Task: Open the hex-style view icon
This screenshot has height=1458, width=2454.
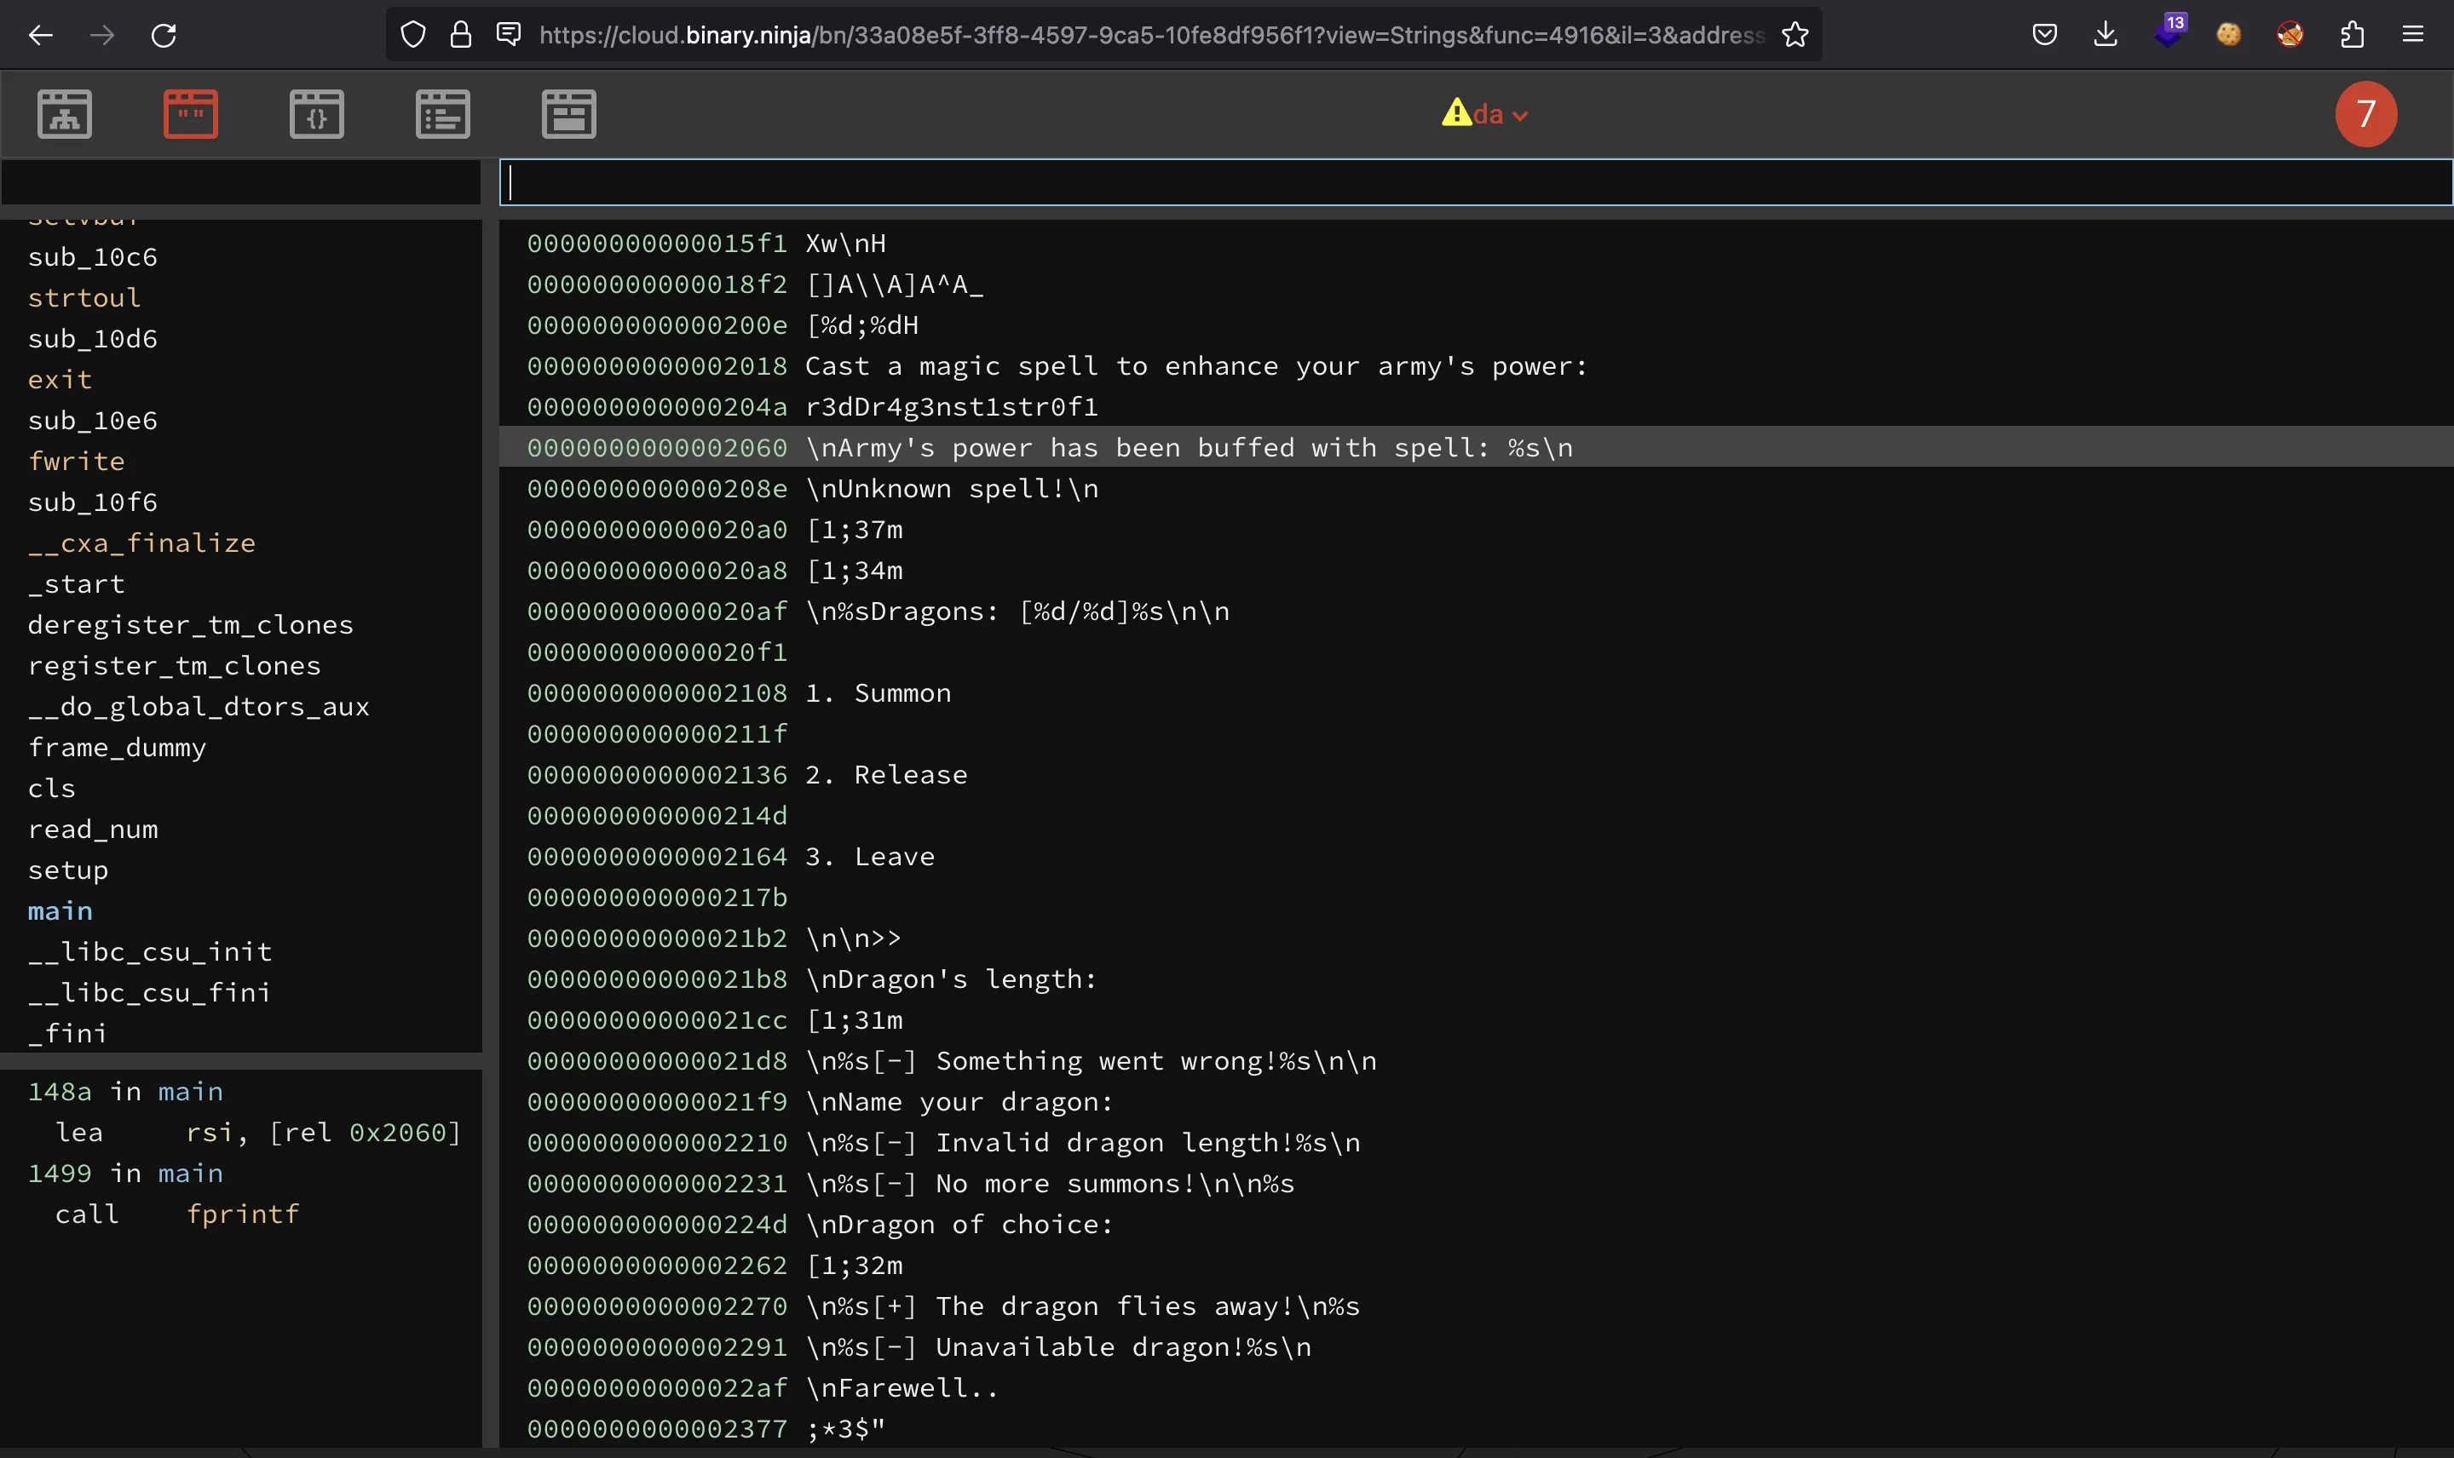Action: coord(568,114)
